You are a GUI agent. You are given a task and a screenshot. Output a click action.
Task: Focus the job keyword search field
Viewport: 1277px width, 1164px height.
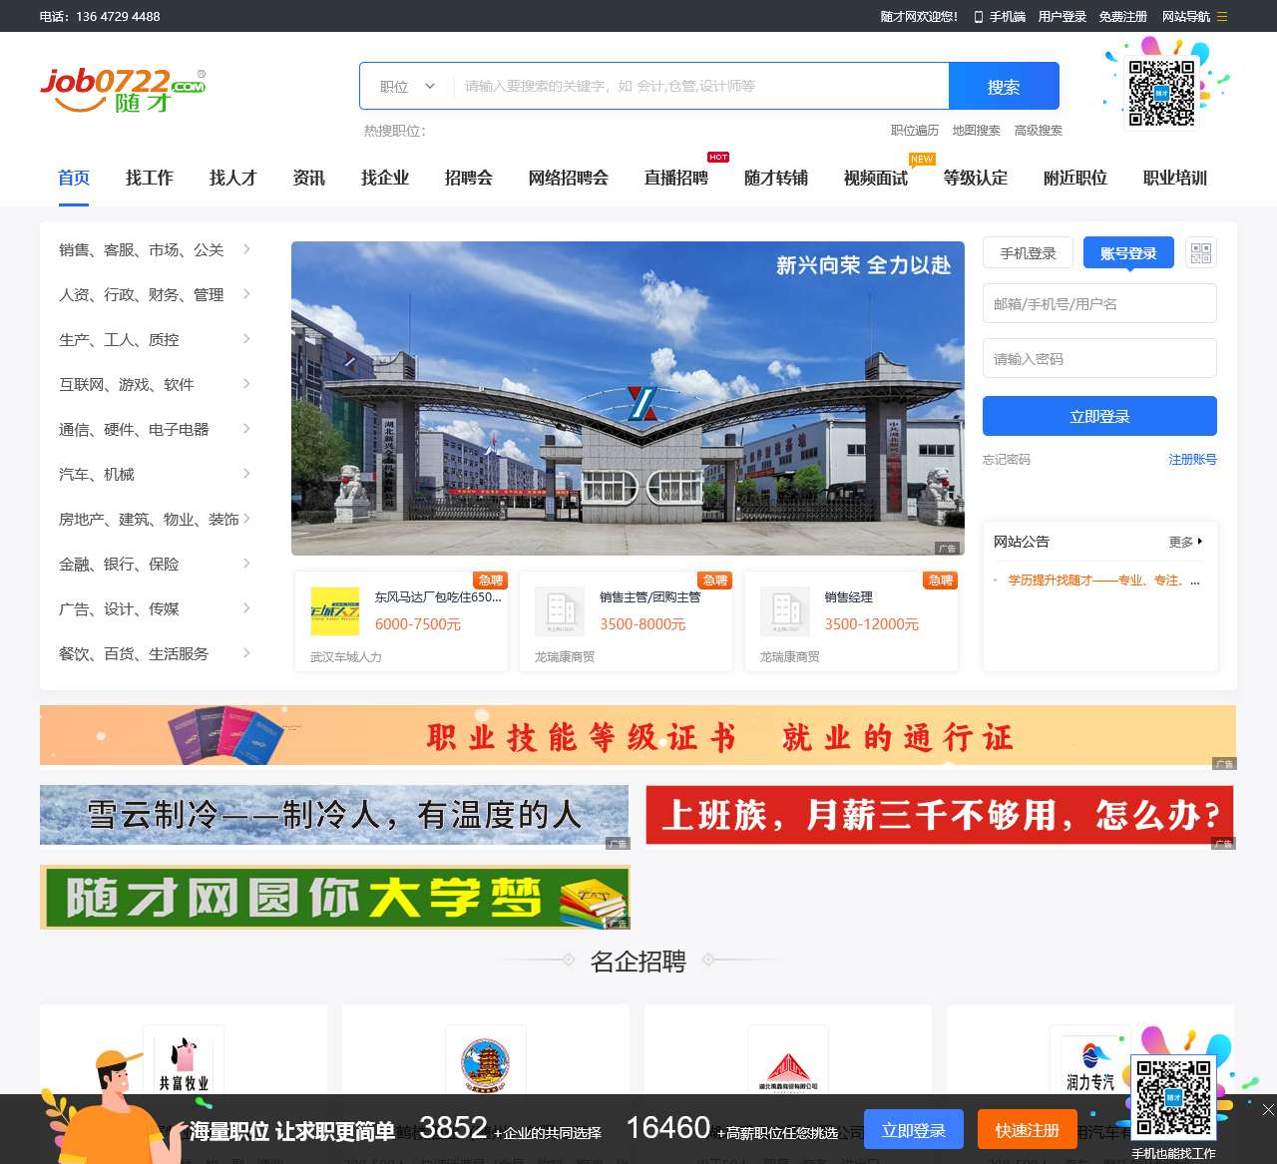click(700, 86)
